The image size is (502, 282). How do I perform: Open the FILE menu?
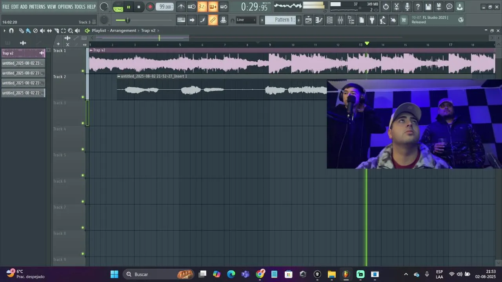click(x=6, y=7)
